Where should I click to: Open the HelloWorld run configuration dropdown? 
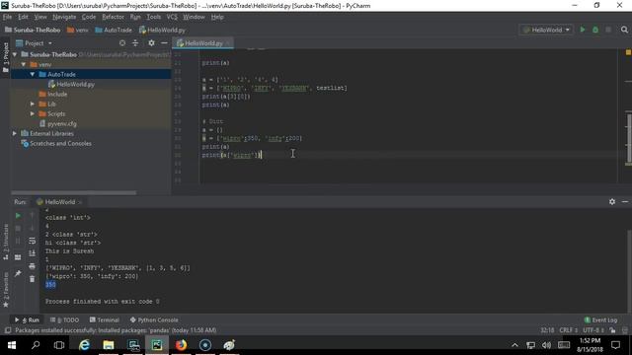coord(546,30)
